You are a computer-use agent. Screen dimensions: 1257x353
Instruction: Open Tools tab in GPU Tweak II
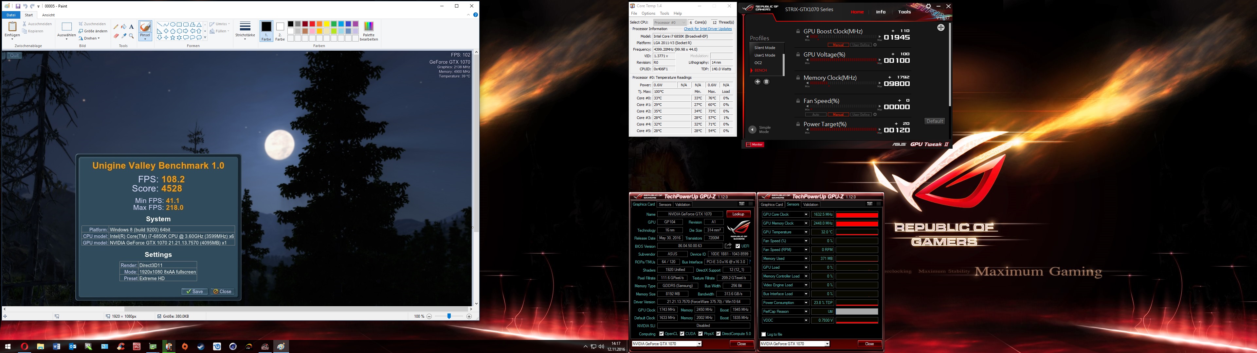904,12
